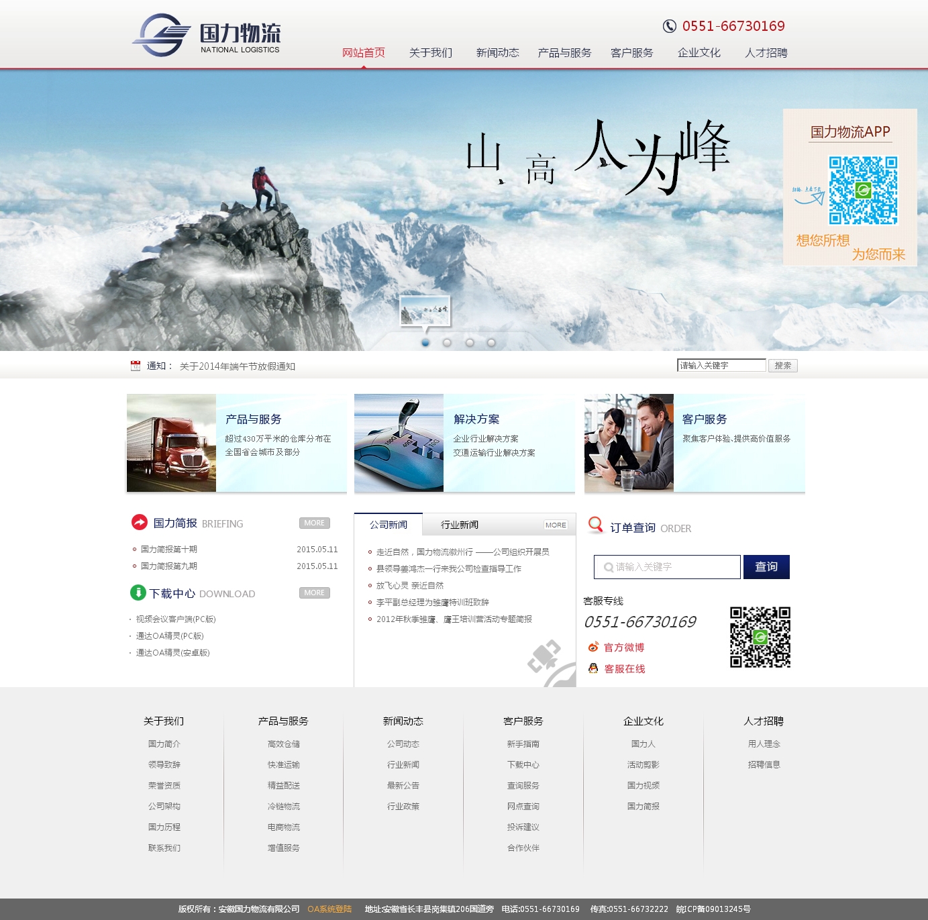Select the first carousel slide dot

(425, 343)
